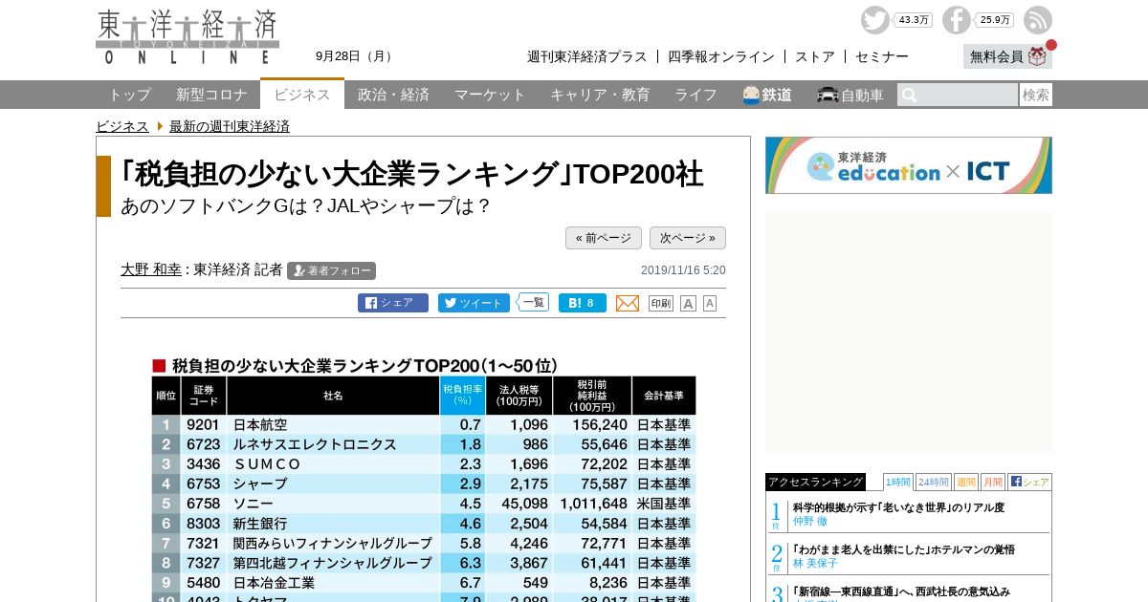Click the Facebook 25.9万 follower count
Screen dimensions: 1148x602
click(995, 20)
